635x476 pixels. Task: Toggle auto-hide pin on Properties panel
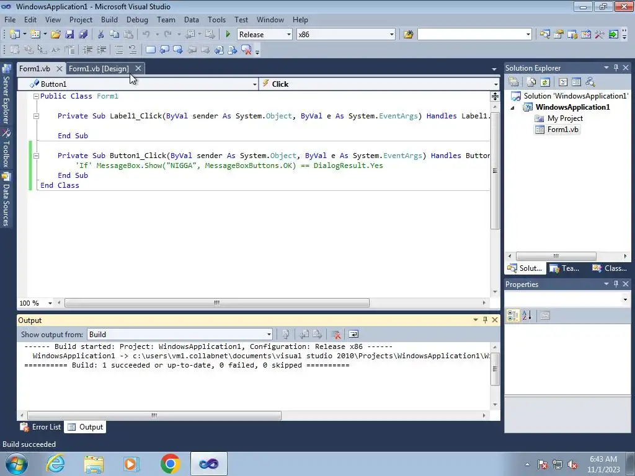(616, 284)
